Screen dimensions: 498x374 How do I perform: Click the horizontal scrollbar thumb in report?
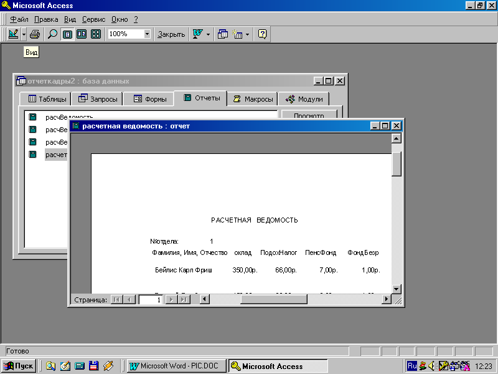point(274,299)
